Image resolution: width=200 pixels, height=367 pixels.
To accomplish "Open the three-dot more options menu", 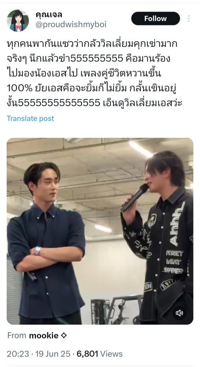I will click(x=189, y=18).
